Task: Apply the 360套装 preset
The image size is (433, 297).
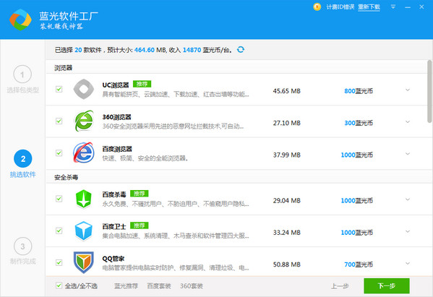Action: 192,286
